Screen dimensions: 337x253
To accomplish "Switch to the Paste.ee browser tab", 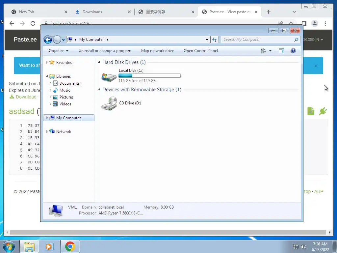I will (x=230, y=12).
